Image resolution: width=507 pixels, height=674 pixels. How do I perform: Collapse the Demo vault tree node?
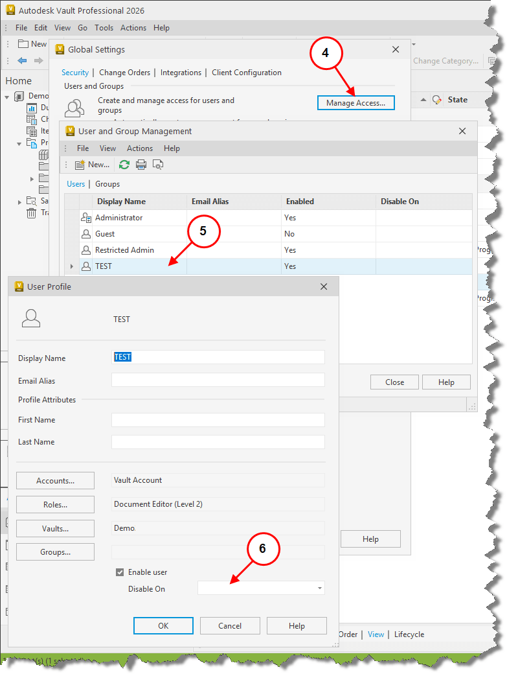click(7, 97)
